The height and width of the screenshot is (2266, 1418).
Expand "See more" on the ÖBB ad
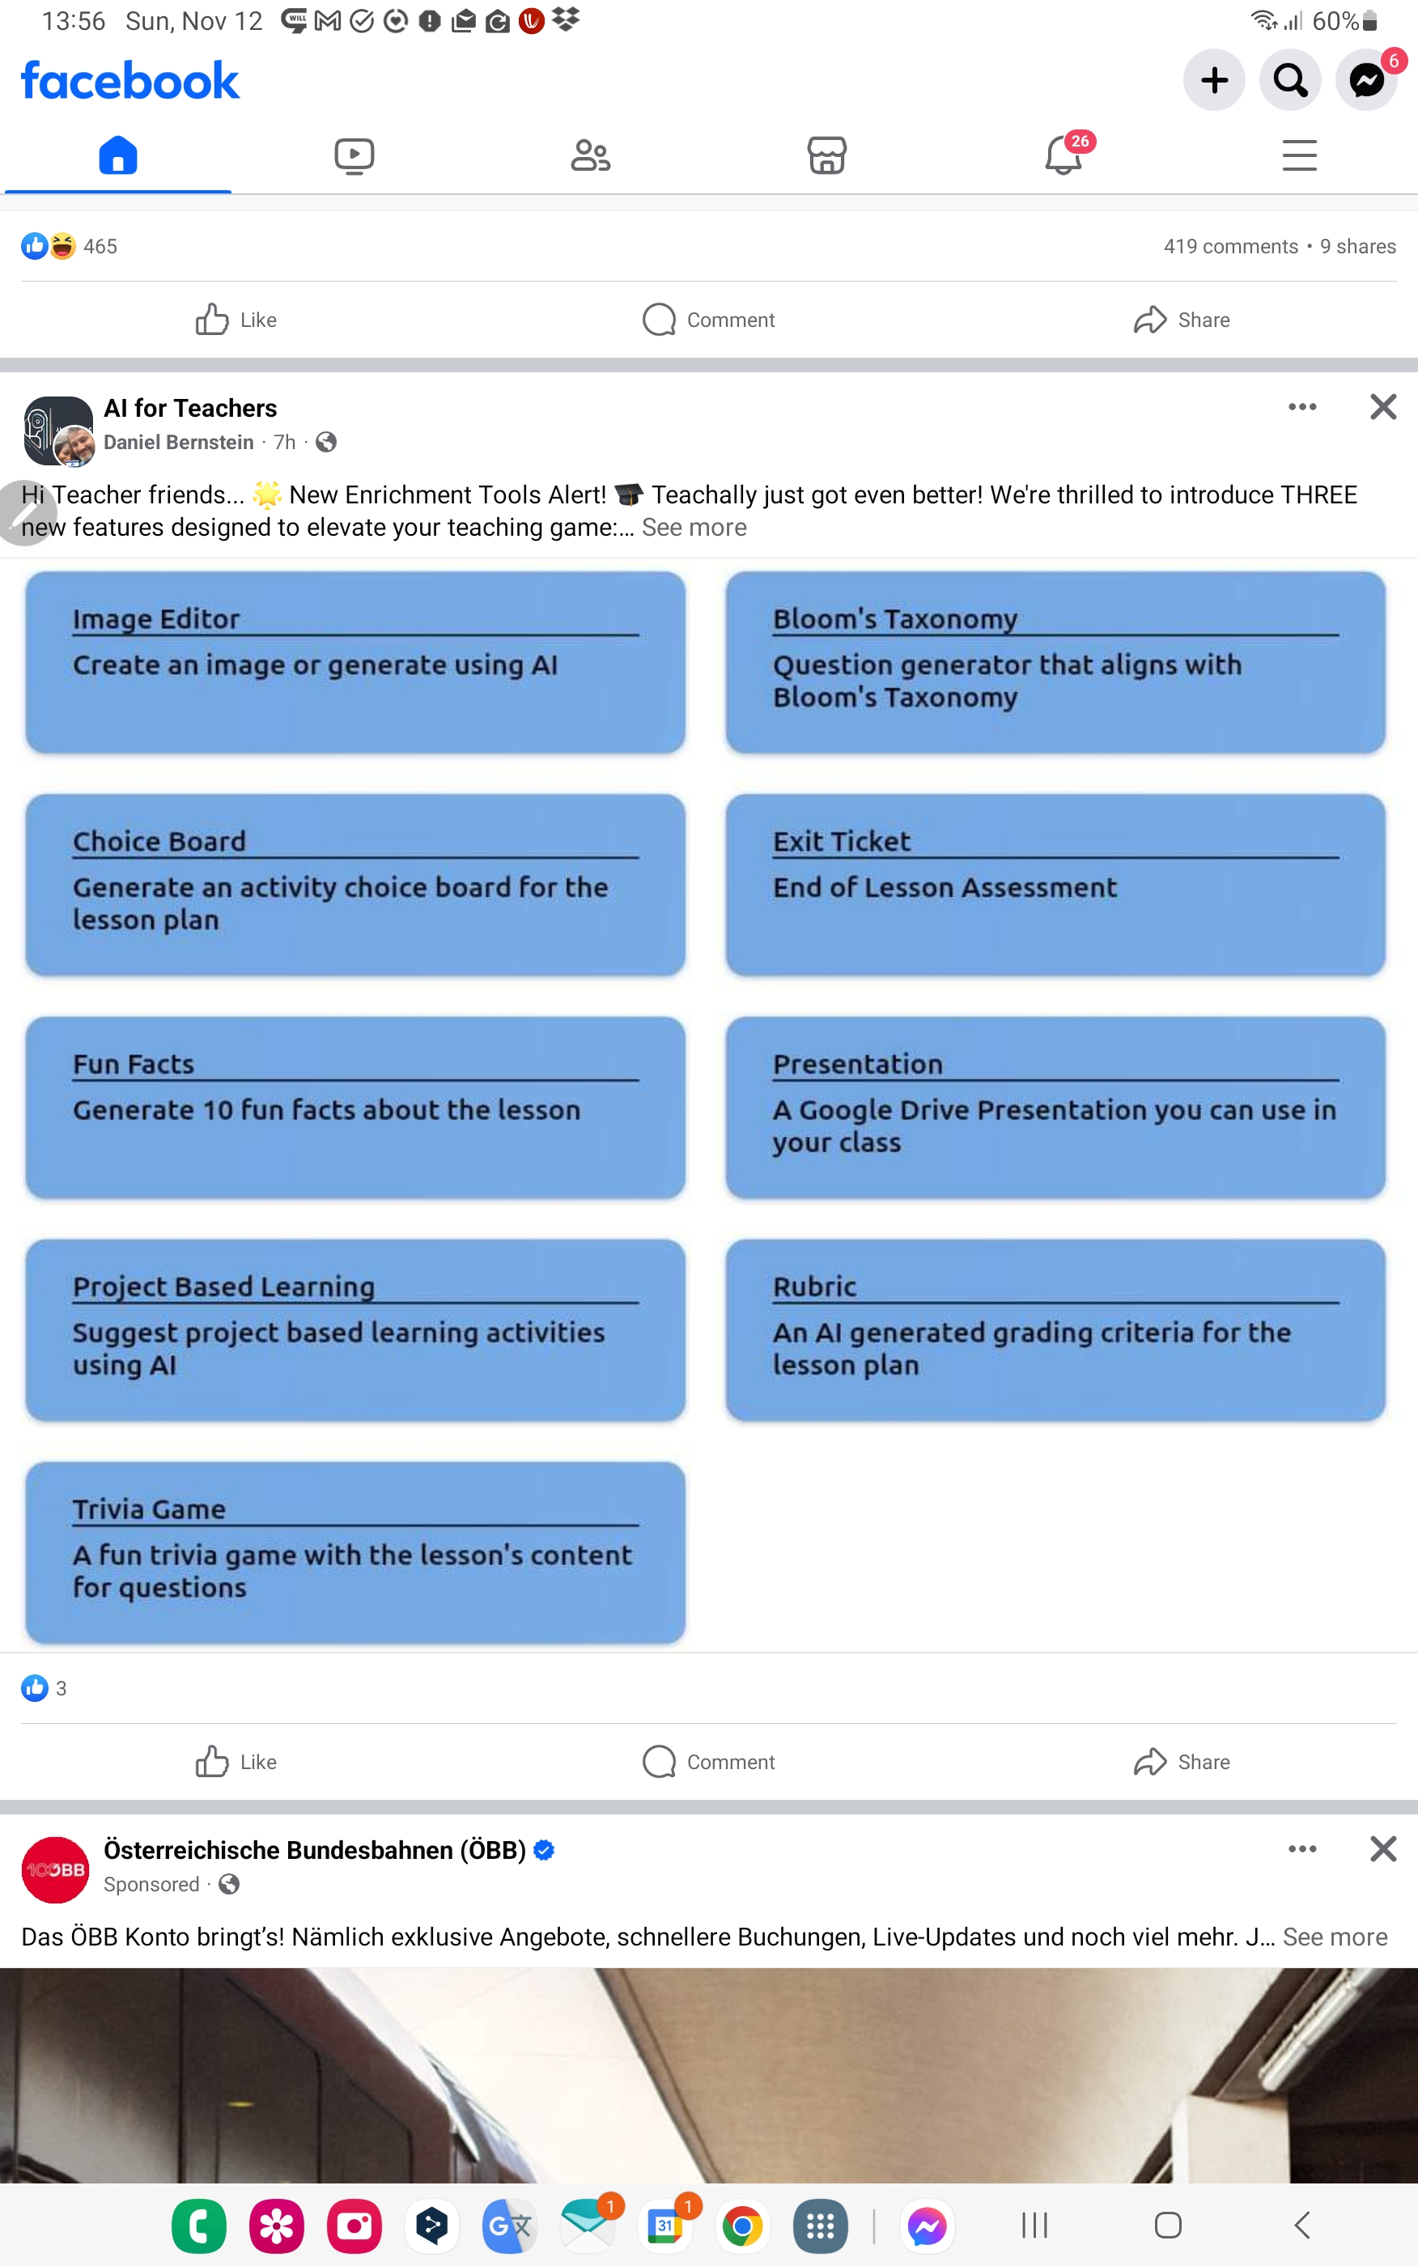(1334, 1937)
